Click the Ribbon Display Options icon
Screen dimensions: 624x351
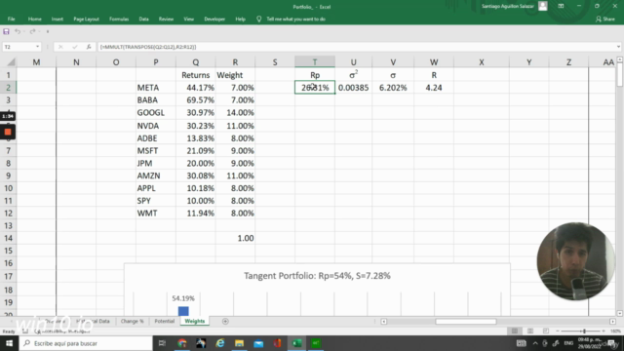[561, 6]
